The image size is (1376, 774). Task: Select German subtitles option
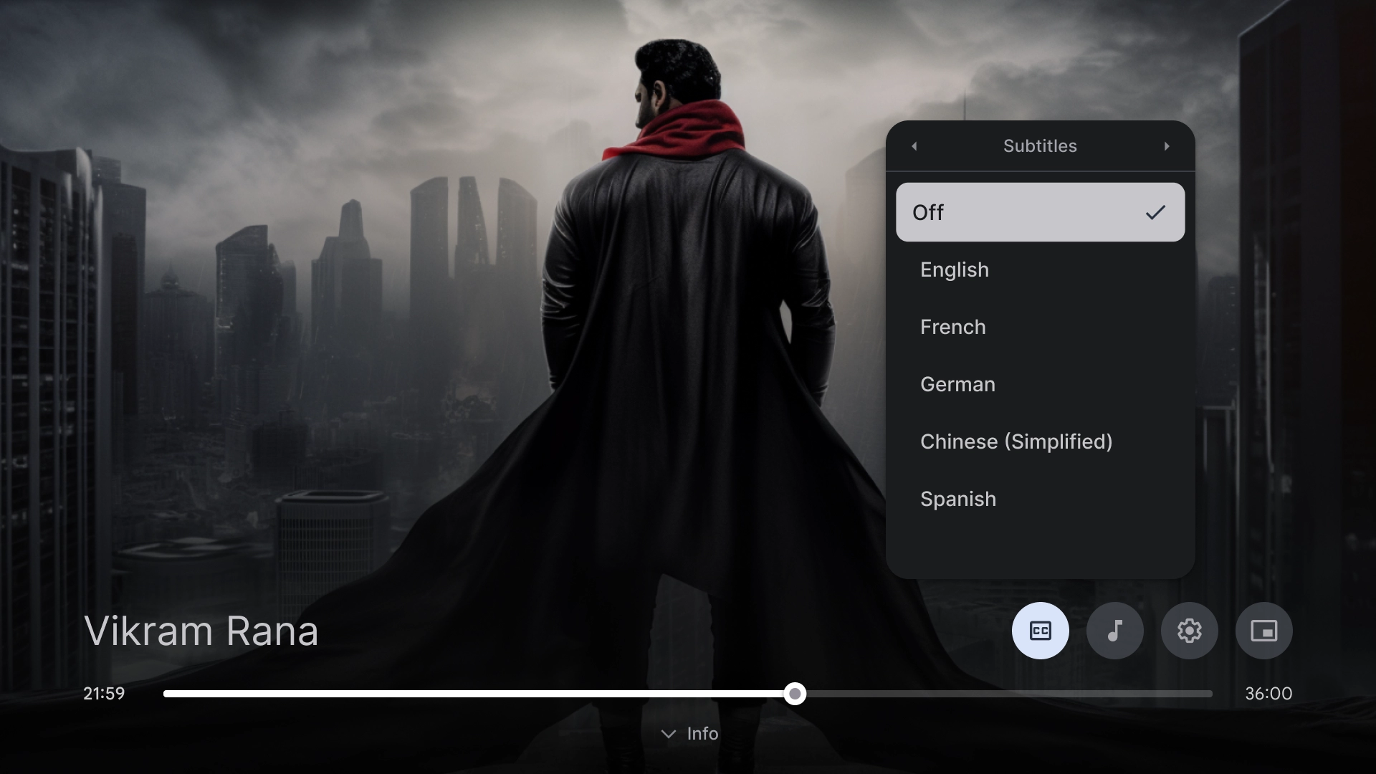click(957, 383)
